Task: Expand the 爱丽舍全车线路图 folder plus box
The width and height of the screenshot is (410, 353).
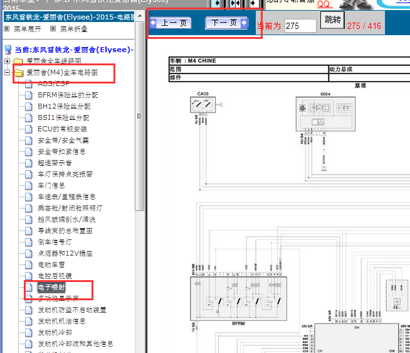Action: 7,61
